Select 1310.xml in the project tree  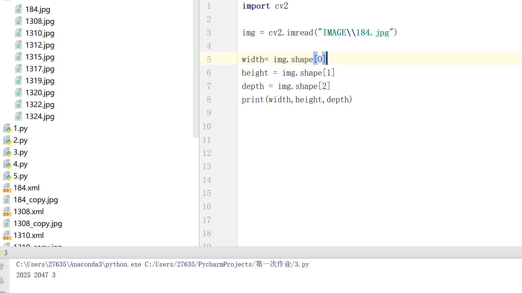[29, 235]
